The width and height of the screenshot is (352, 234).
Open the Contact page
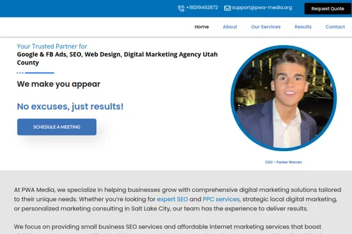[x=335, y=27]
